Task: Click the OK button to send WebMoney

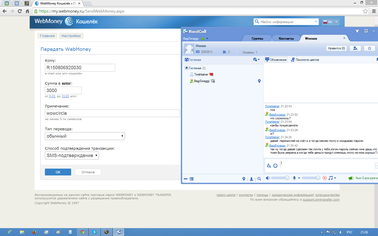Action: tap(58, 172)
